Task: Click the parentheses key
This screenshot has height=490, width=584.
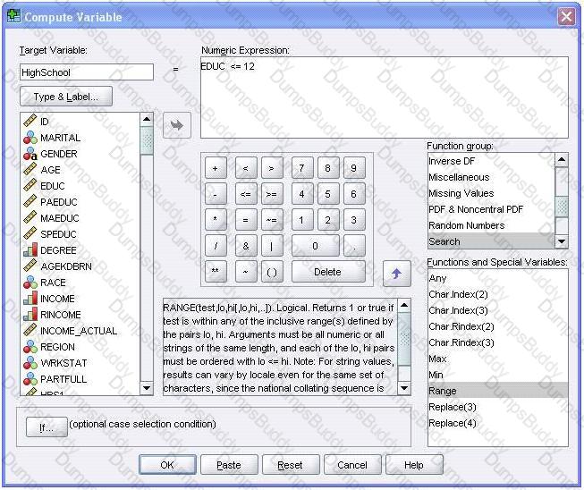Action: [x=272, y=272]
